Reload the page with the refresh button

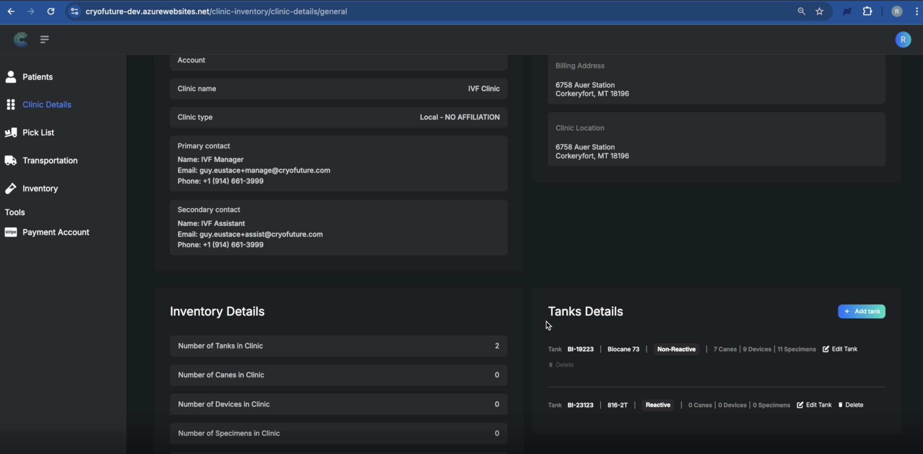pos(51,11)
